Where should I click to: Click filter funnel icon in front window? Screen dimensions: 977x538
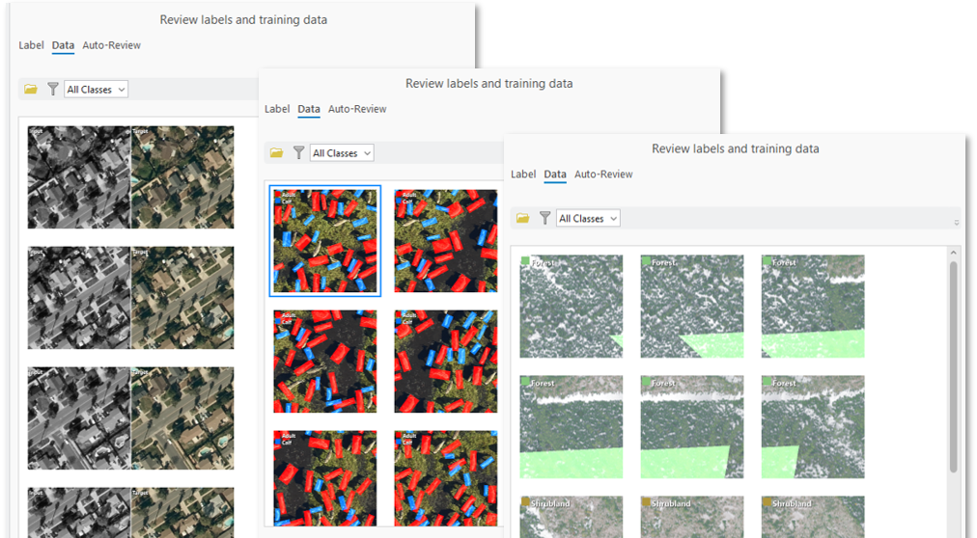(x=545, y=218)
